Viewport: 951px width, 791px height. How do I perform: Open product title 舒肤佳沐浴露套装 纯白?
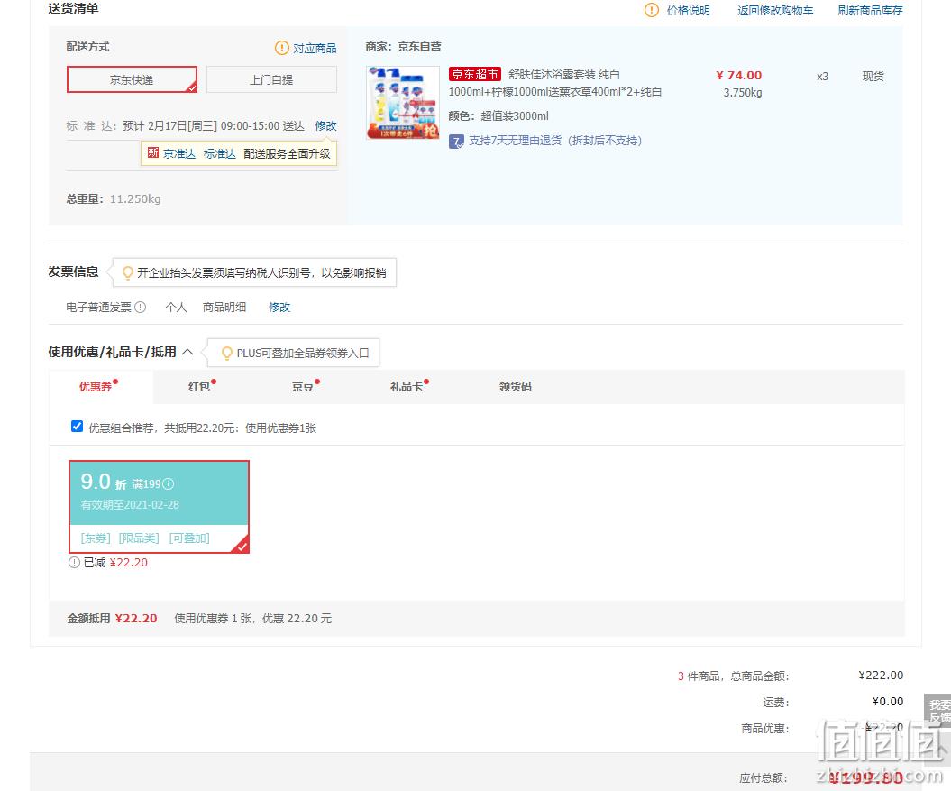tap(564, 75)
